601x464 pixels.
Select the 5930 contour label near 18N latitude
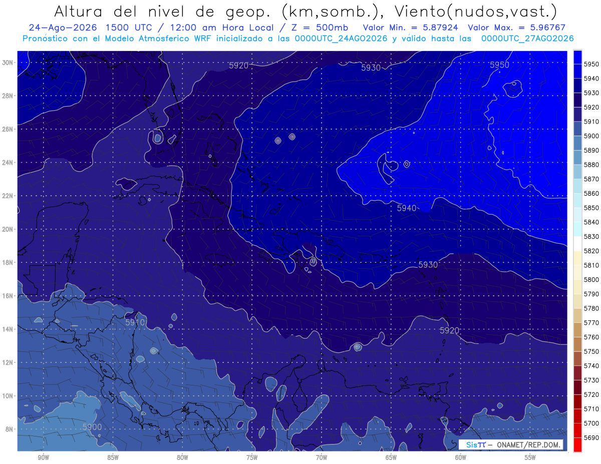click(428, 265)
